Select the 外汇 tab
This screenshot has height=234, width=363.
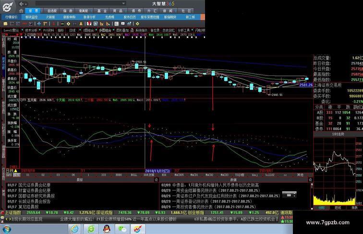click(x=152, y=11)
